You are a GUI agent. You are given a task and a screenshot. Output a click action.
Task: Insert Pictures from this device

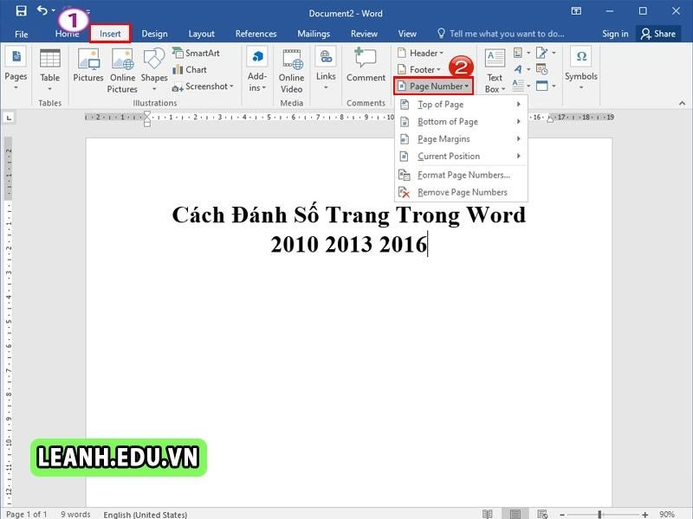pyautogui.click(x=88, y=66)
